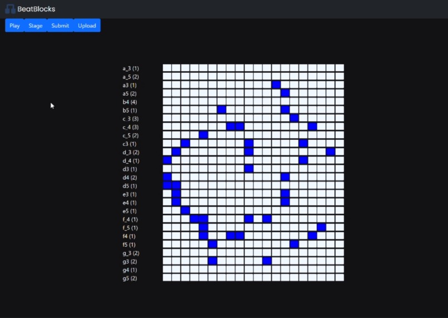Start playback with the Play button
The image size is (448, 318).
[x=14, y=26]
